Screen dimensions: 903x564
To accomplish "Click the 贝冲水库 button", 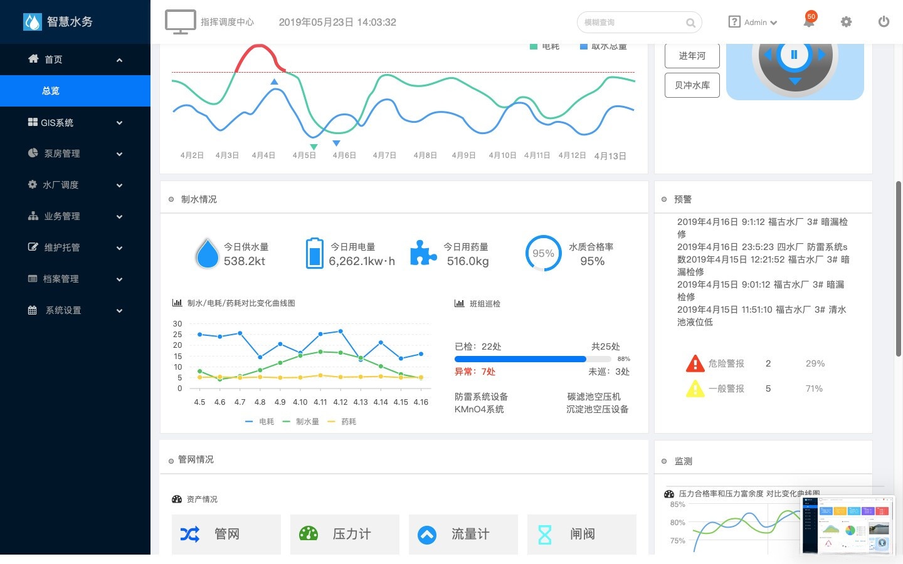I will tap(692, 85).
